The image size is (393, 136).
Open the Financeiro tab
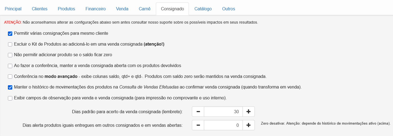tap(95, 9)
